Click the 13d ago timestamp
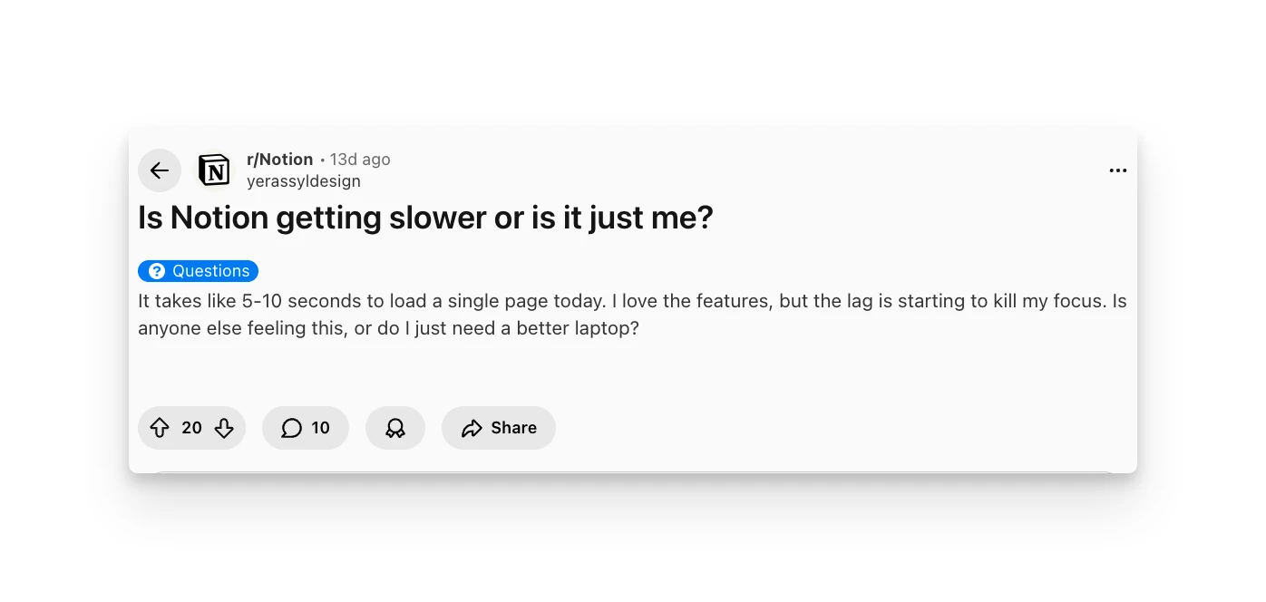 (360, 160)
